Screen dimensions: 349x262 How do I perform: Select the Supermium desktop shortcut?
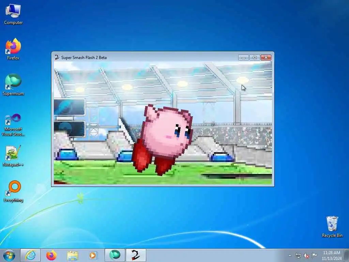(x=13, y=85)
